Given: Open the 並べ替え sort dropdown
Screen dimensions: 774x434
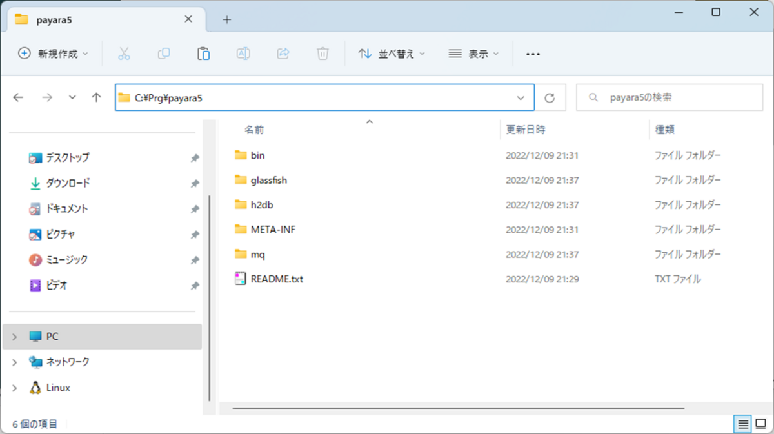Looking at the screenshot, I should tap(392, 54).
